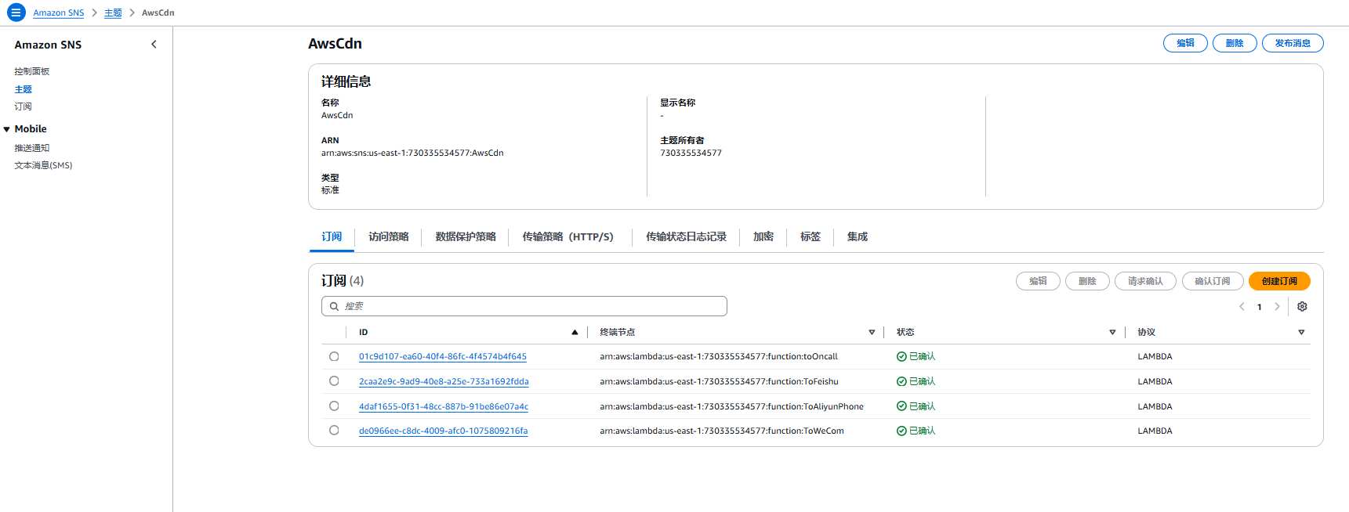Click confirmed status icon for toOncall row
The width and height of the screenshot is (1349, 512).
[901, 356]
